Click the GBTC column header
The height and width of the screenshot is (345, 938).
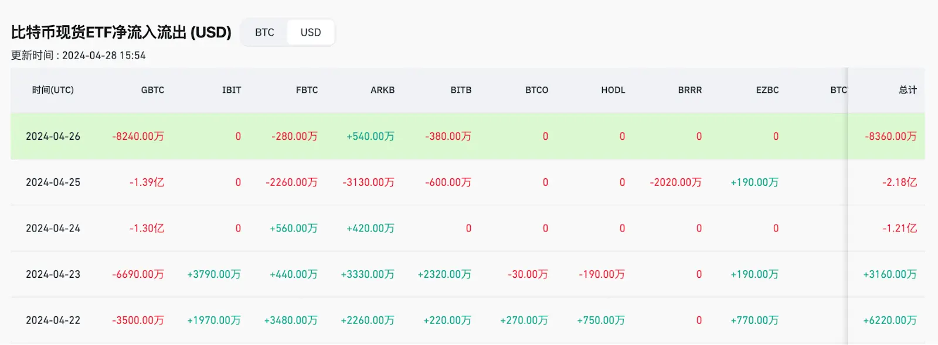(x=152, y=90)
